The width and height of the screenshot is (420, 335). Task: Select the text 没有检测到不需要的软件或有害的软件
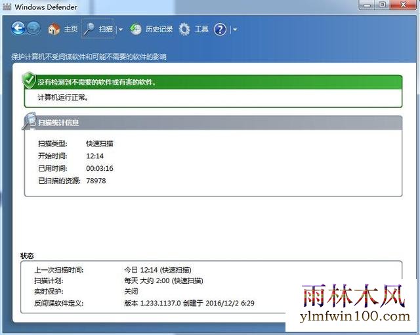[95, 82]
